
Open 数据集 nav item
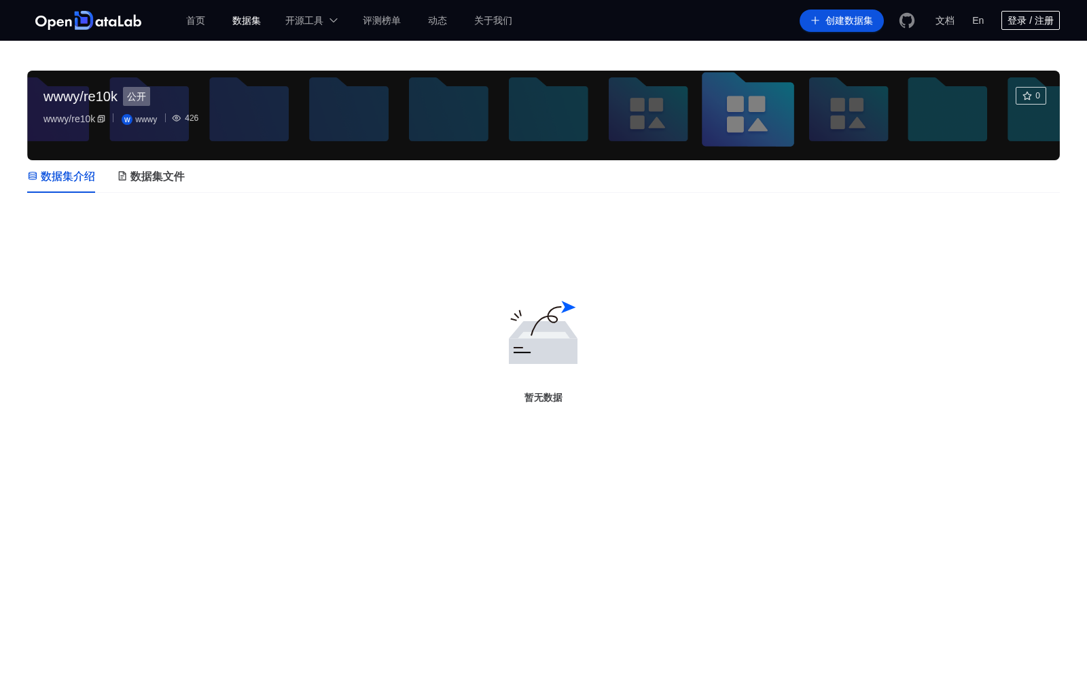pos(247,20)
